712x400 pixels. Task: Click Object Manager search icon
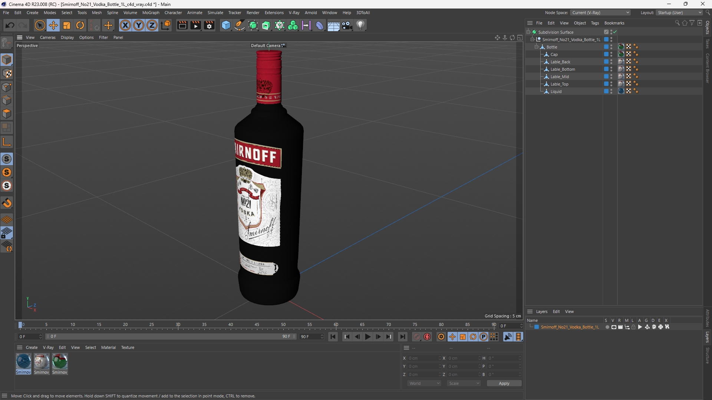click(x=677, y=23)
